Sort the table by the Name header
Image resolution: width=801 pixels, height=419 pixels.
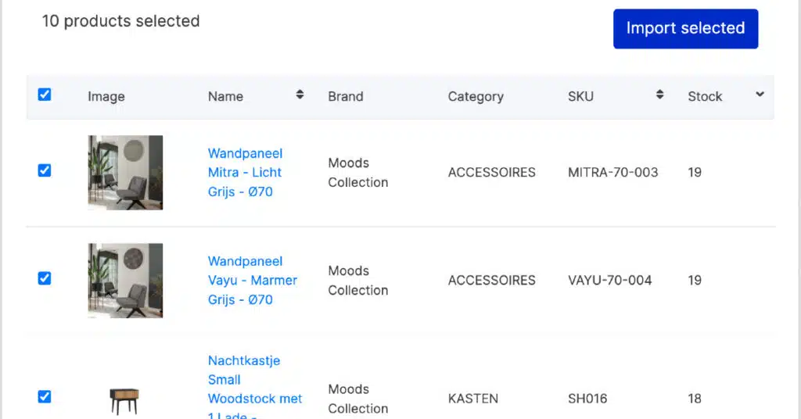(225, 96)
